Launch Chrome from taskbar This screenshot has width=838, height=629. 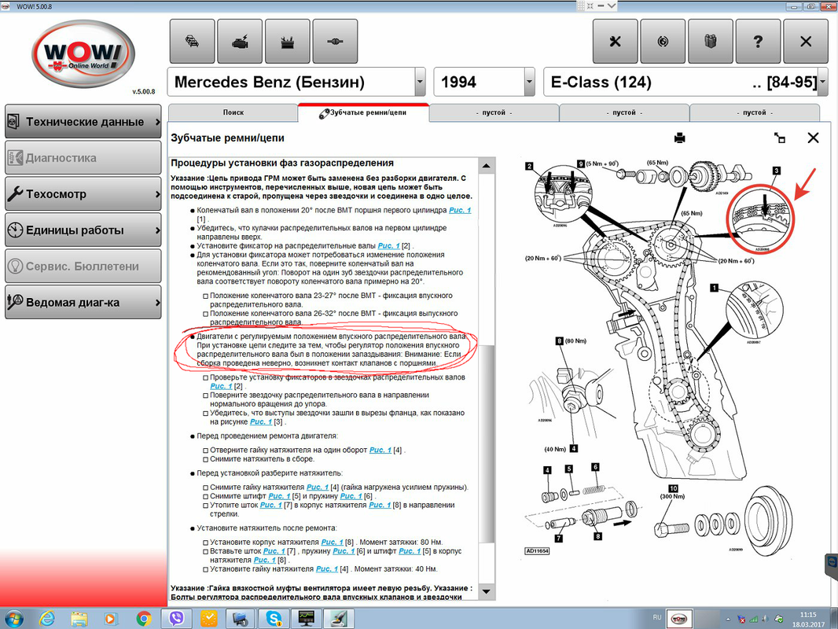point(143,619)
